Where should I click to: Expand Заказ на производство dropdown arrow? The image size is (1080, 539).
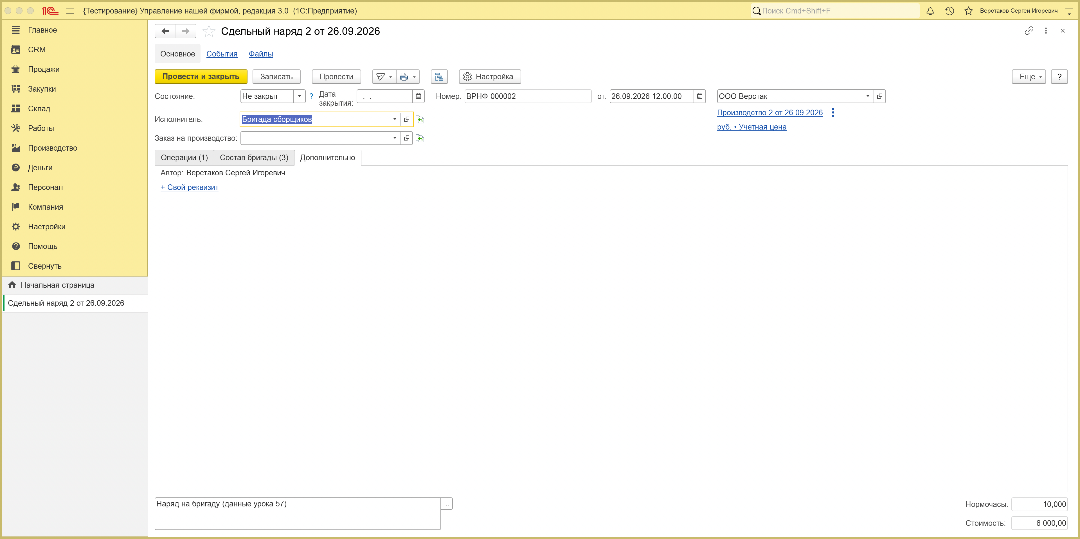(395, 138)
